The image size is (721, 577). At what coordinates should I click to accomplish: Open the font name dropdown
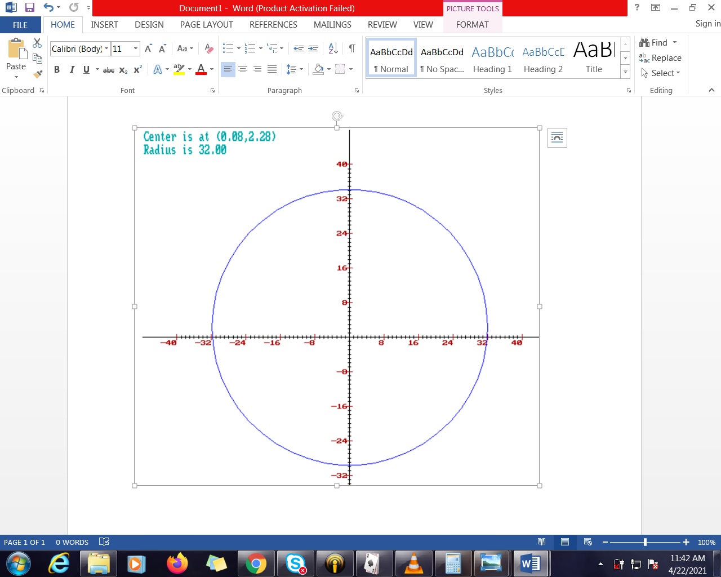[106, 49]
